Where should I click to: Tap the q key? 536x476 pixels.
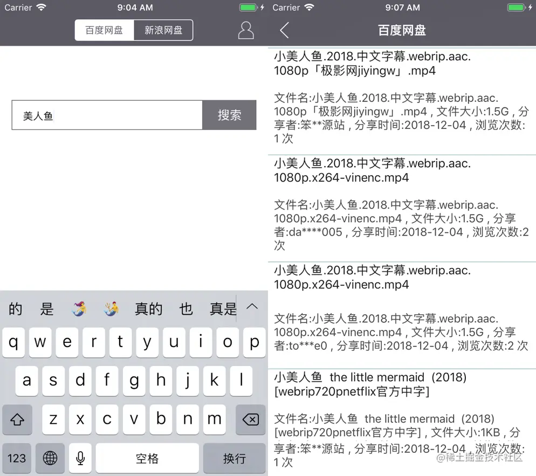[x=13, y=342]
